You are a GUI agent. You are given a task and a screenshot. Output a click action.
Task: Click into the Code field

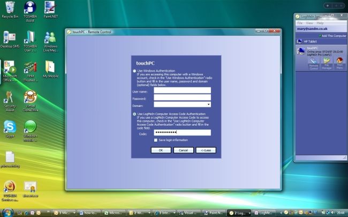pos(183,133)
